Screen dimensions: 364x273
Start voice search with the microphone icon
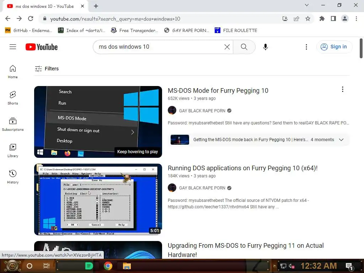coord(265,47)
